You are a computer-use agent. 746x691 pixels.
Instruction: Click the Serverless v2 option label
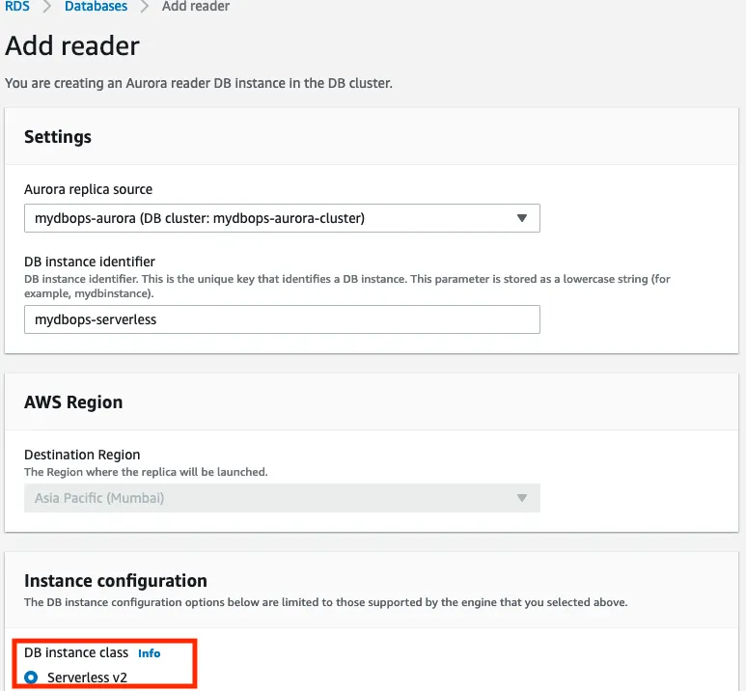87,677
